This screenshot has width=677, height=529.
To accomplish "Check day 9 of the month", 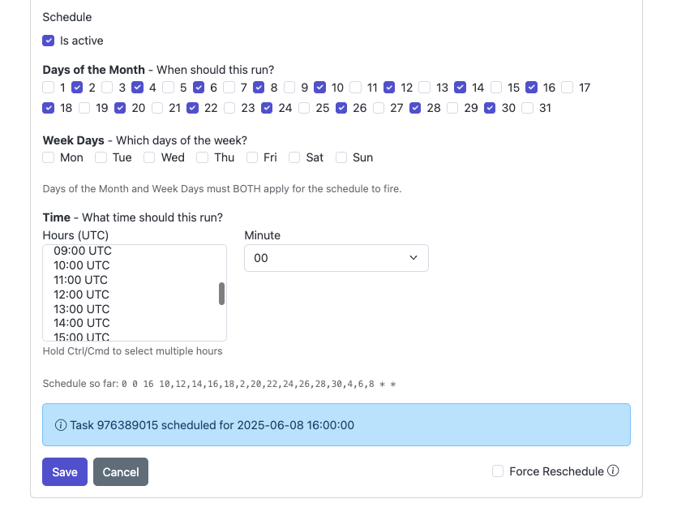I will (x=289, y=88).
